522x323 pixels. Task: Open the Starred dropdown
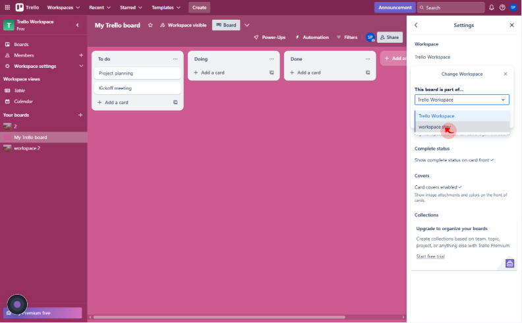coord(131,7)
